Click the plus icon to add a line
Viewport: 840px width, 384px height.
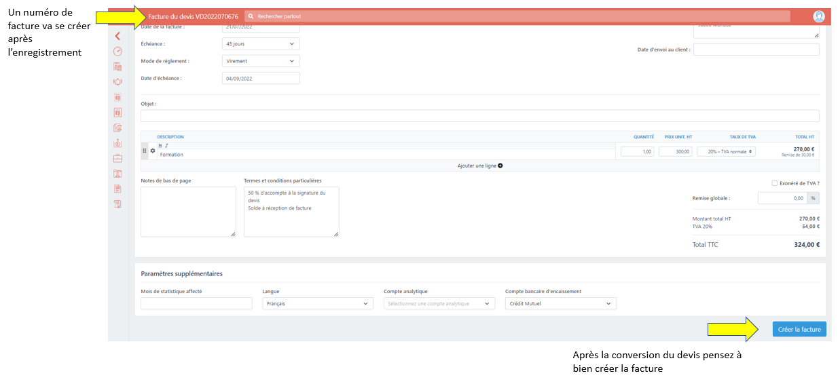[500, 166]
